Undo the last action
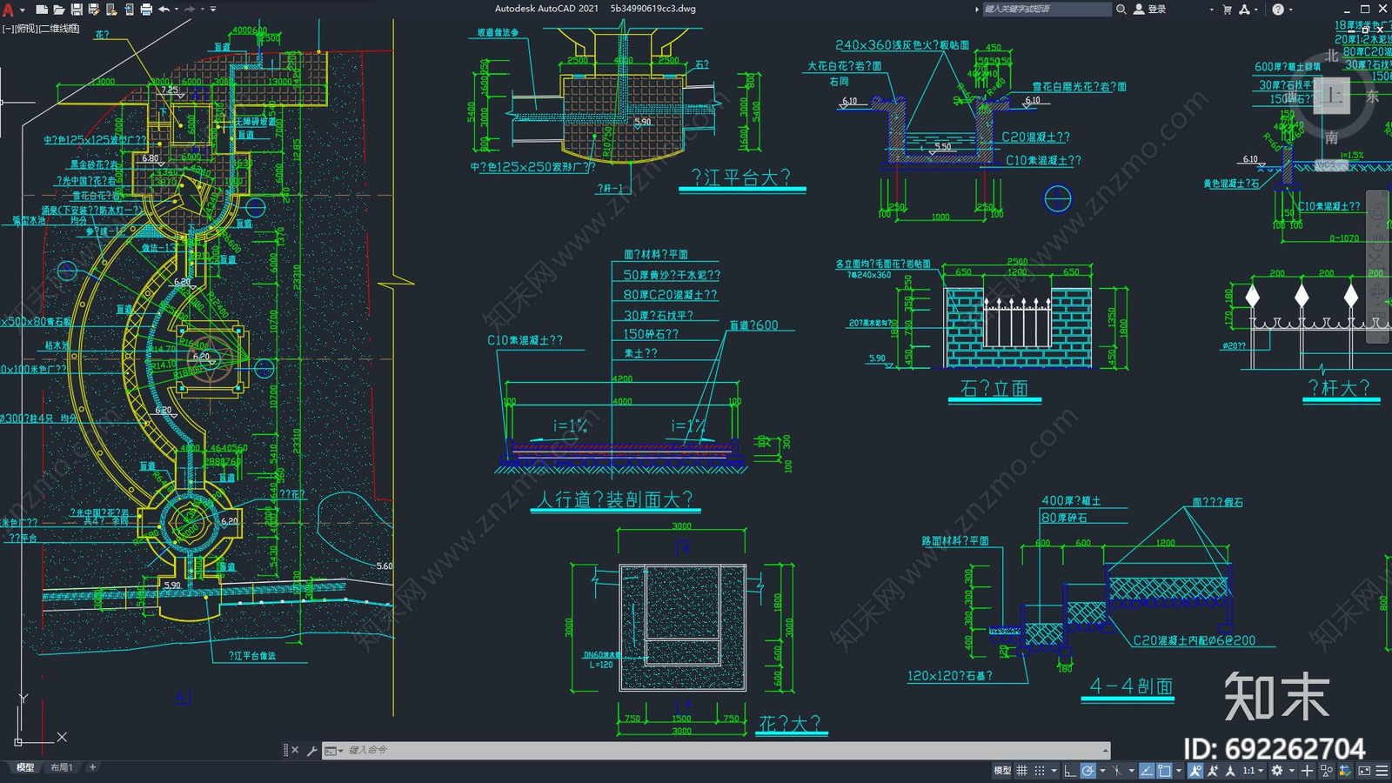The height and width of the screenshot is (783, 1392). tap(164, 10)
